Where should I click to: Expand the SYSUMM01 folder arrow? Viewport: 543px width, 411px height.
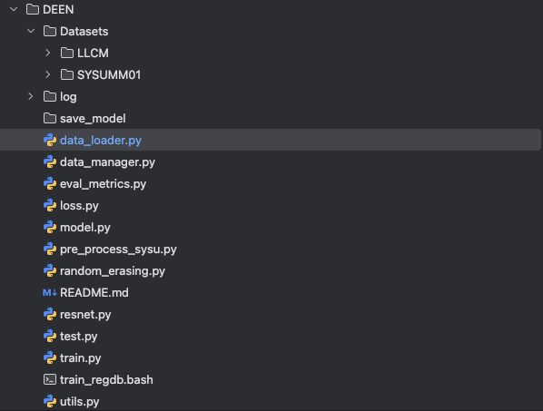(x=48, y=74)
